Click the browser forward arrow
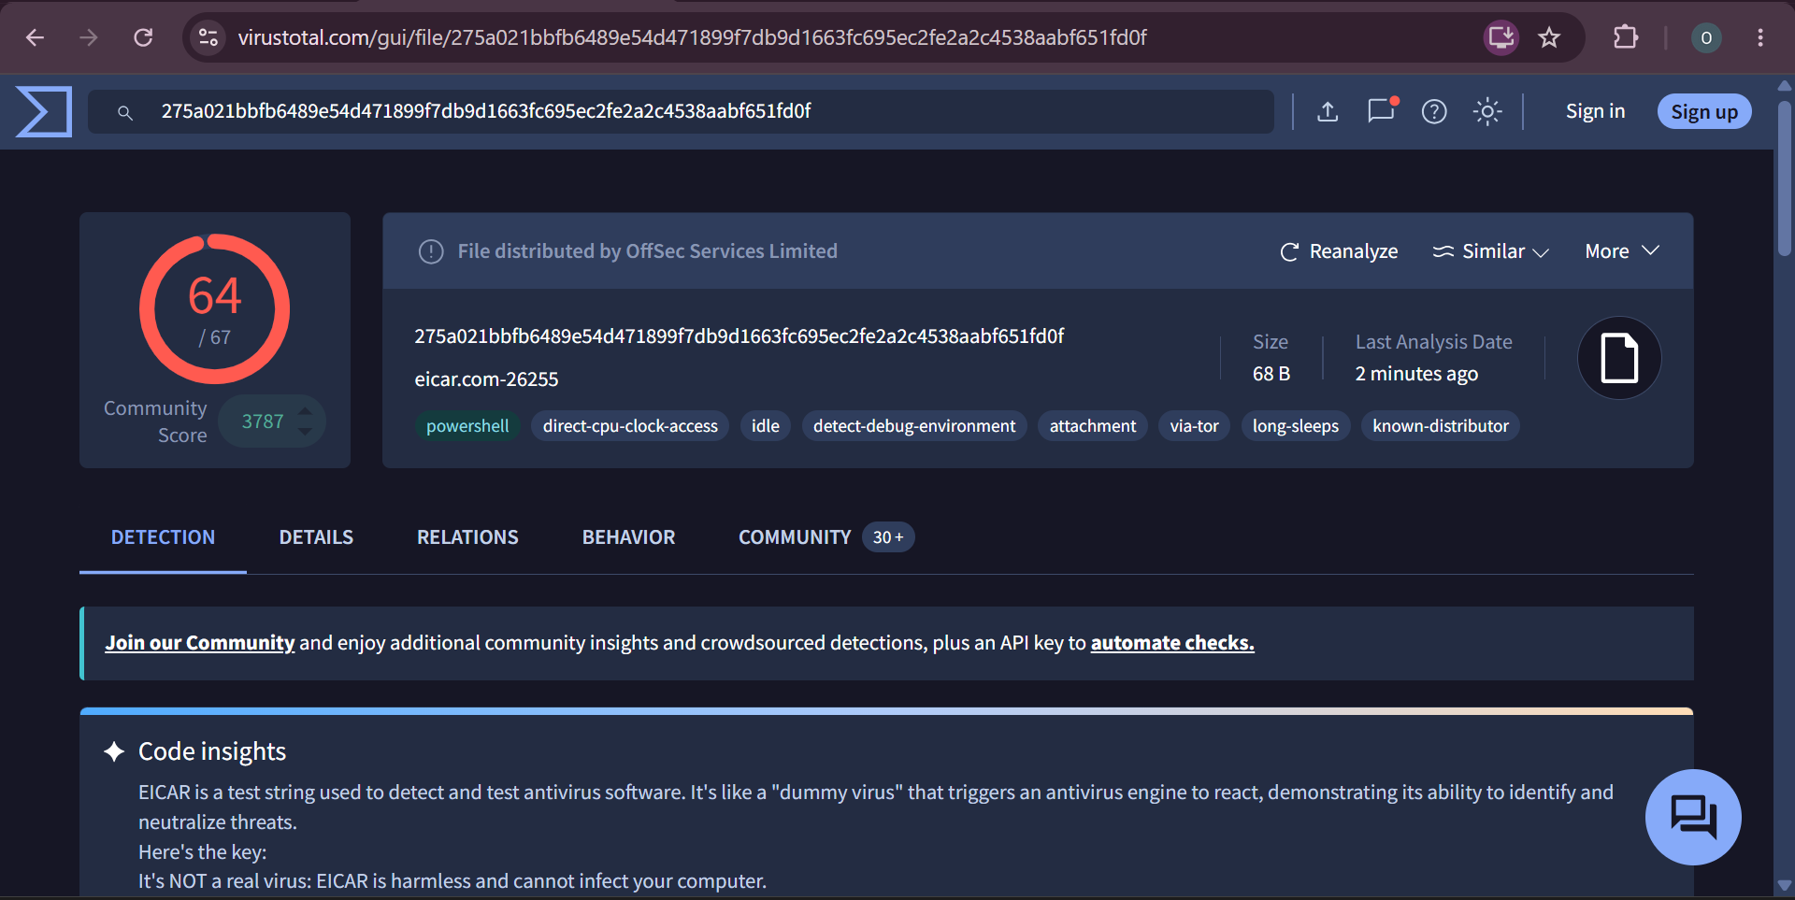1795x900 pixels. tap(89, 37)
